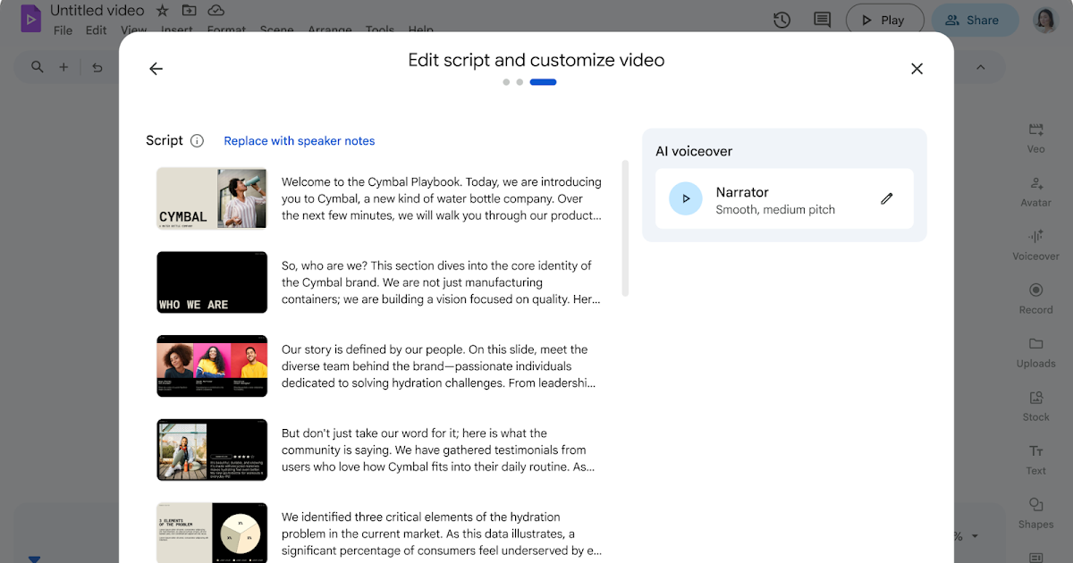
Task: Select the WHO WE ARE slide thumbnail
Action: click(212, 282)
